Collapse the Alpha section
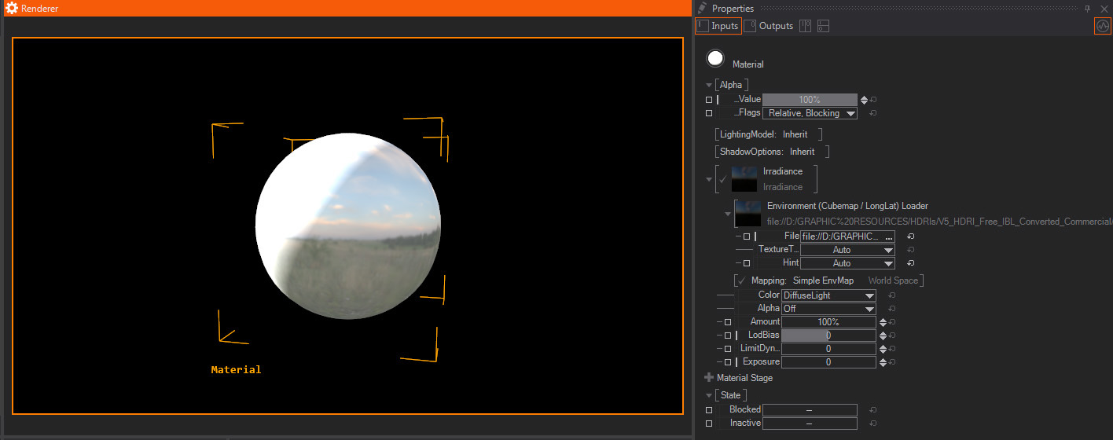The width and height of the screenshot is (1113, 440). pyautogui.click(x=709, y=85)
